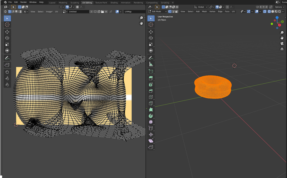Screen dimensions: 287x178
Task: Toggle X-ray display in 3D viewport
Action: click(264, 11)
